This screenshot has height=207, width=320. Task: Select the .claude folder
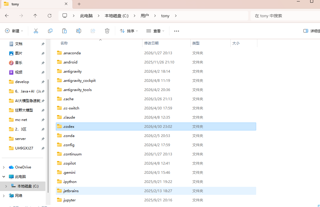point(69,117)
